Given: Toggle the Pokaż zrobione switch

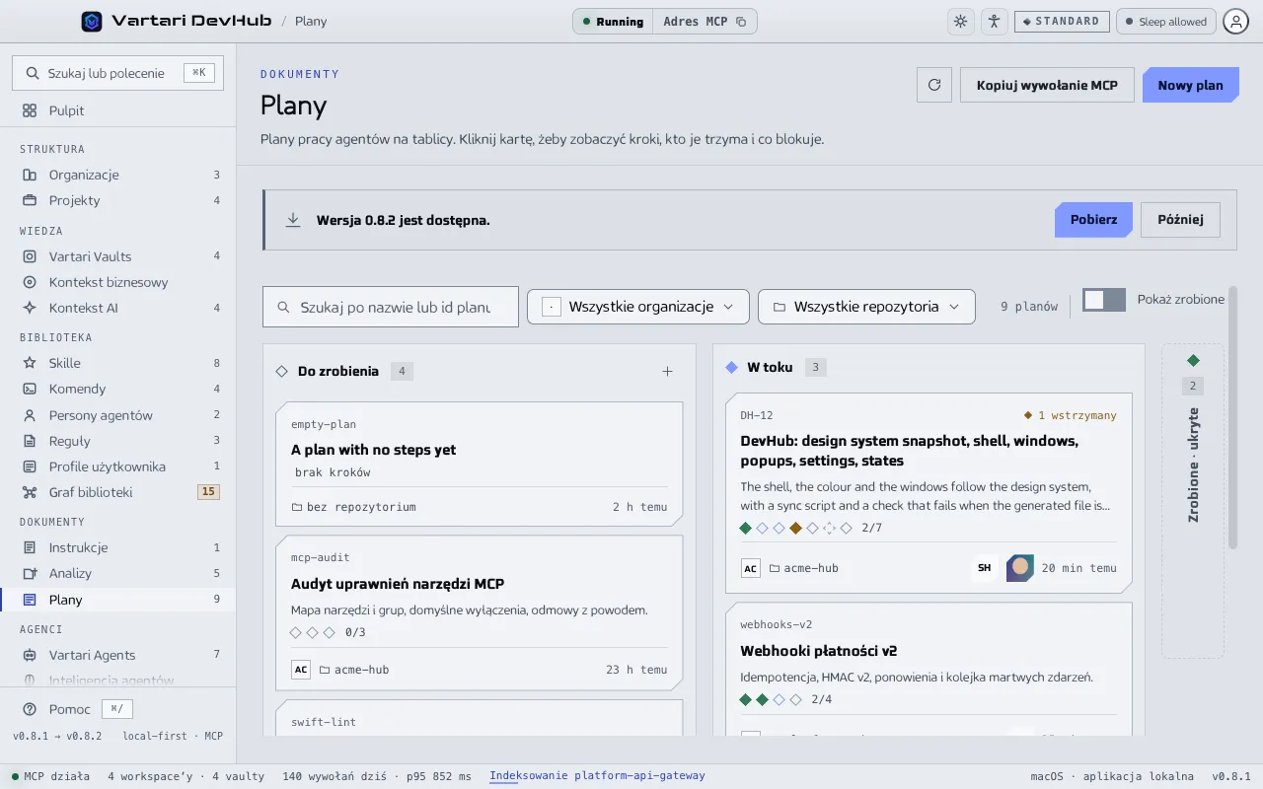Looking at the screenshot, I should (x=1104, y=300).
